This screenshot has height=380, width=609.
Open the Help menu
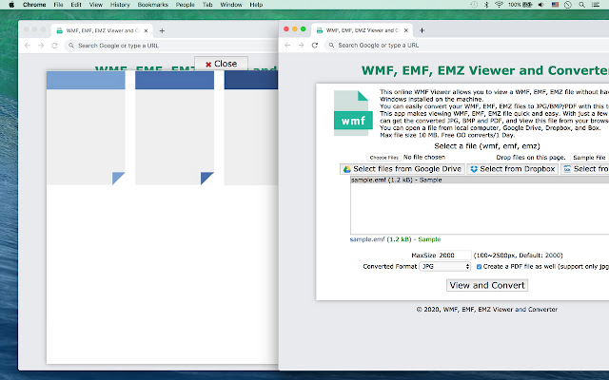(x=256, y=5)
